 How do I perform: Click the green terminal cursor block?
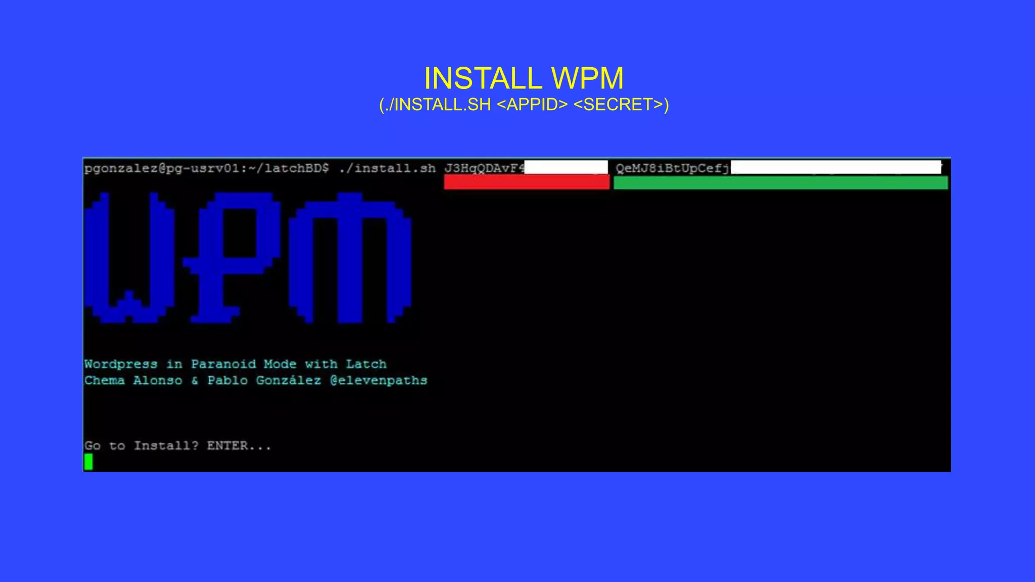[x=88, y=462]
